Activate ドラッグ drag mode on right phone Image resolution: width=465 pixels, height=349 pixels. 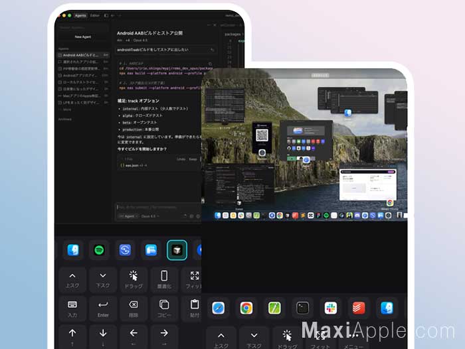pos(287,338)
